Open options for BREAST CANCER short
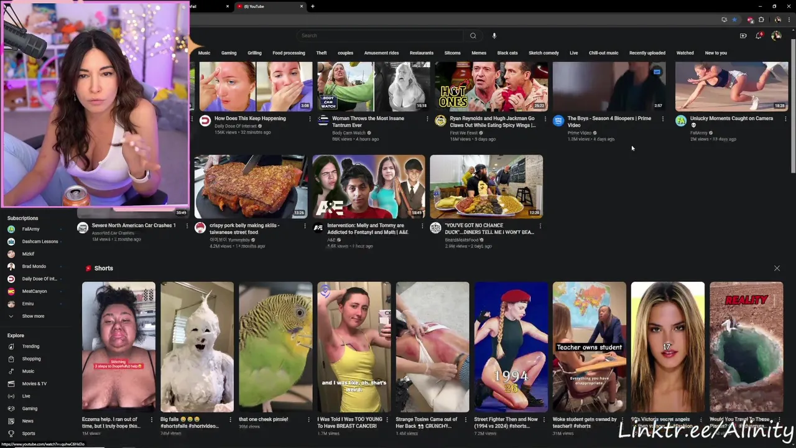 [387, 420]
